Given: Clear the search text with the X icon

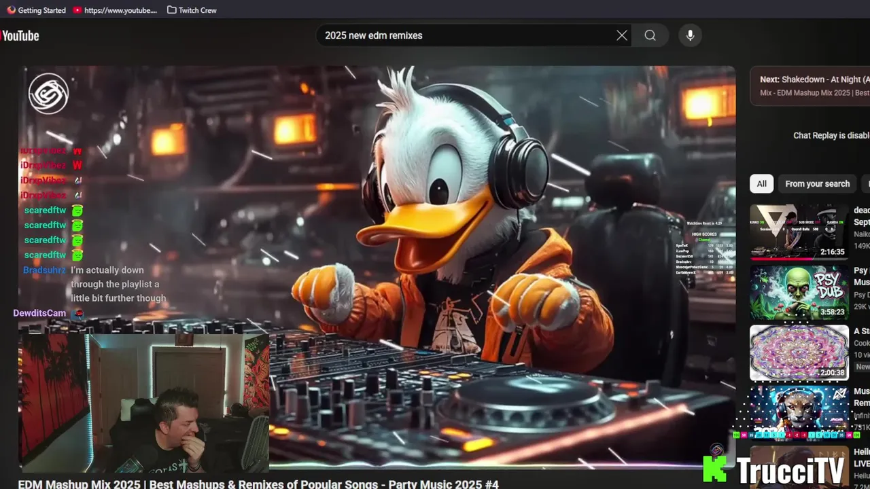Looking at the screenshot, I should coord(622,35).
